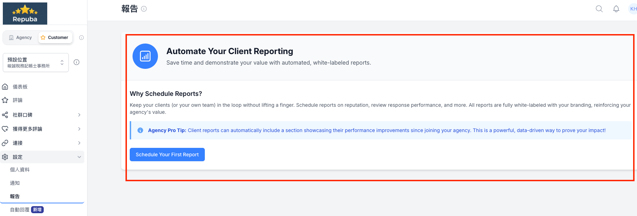This screenshot has width=637, height=216.
Task: Click the 新增 badge
Action: (x=37, y=210)
